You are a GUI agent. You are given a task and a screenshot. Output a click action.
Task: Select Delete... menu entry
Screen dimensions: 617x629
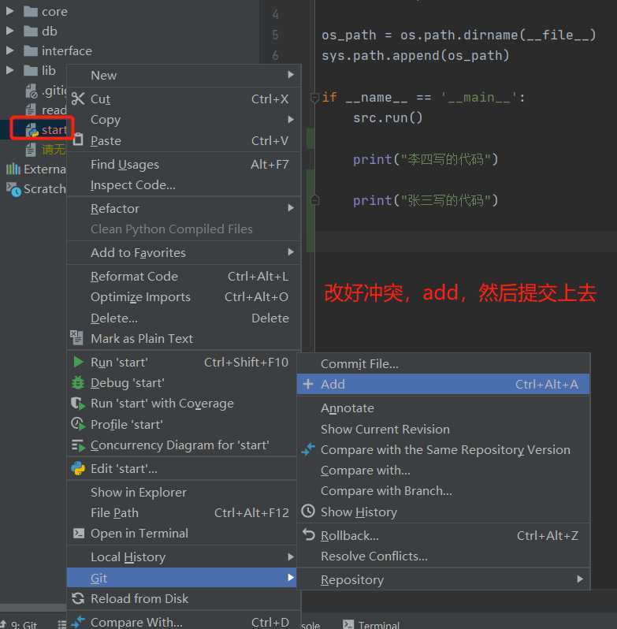[184, 318]
